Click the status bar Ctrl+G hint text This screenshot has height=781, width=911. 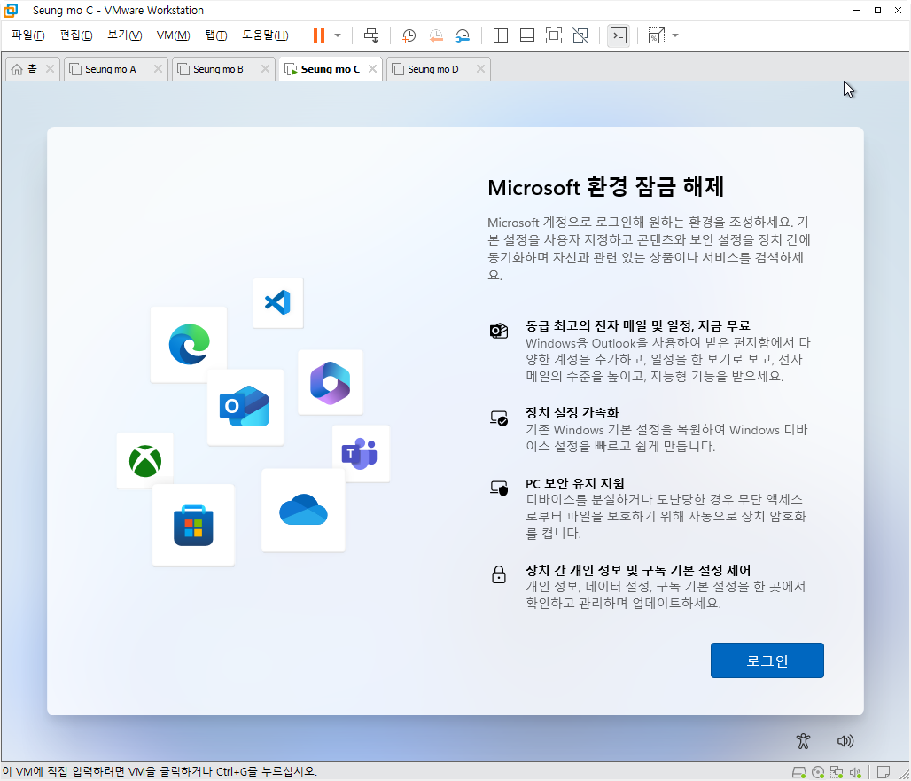(160, 772)
